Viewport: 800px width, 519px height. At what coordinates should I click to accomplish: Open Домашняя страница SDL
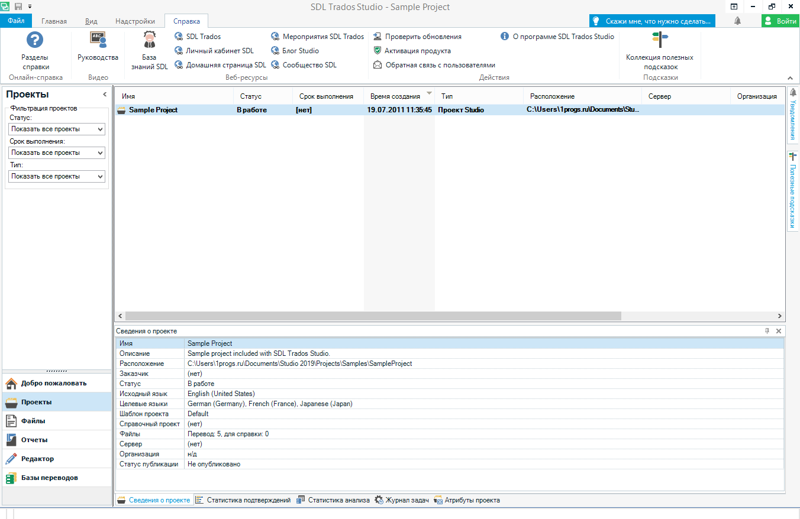point(220,65)
